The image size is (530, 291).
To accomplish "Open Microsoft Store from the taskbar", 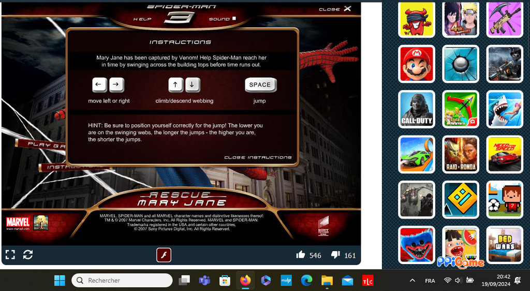I will tap(225, 280).
